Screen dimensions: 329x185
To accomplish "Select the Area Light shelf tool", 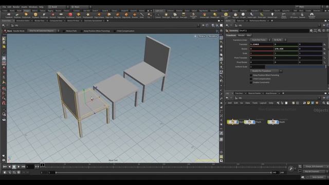I will [184, 15].
